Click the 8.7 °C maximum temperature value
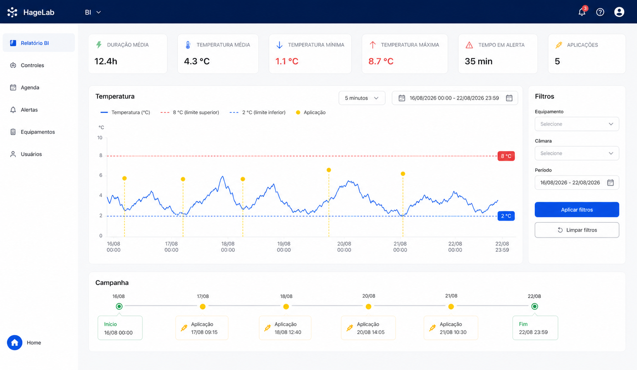Image resolution: width=637 pixels, height=370 pixels. tap(381, 61)
